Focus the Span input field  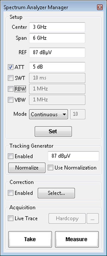pos(57,38)
